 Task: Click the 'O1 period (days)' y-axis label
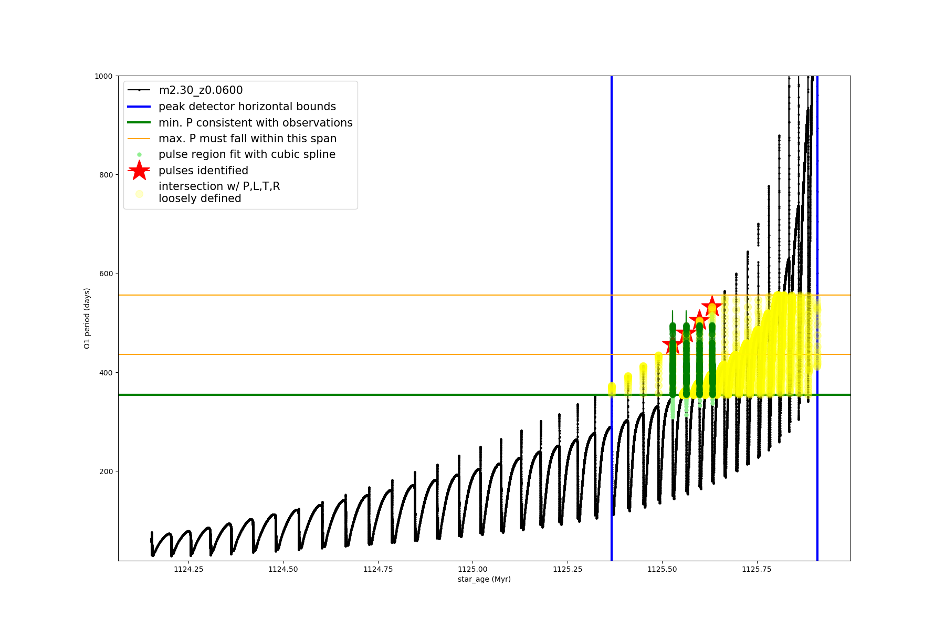point(87,318)
